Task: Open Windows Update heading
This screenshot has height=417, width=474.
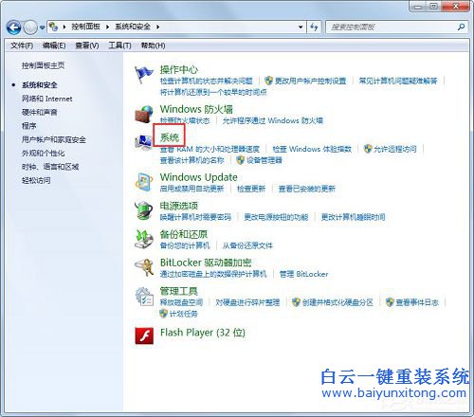Action: 198,177
